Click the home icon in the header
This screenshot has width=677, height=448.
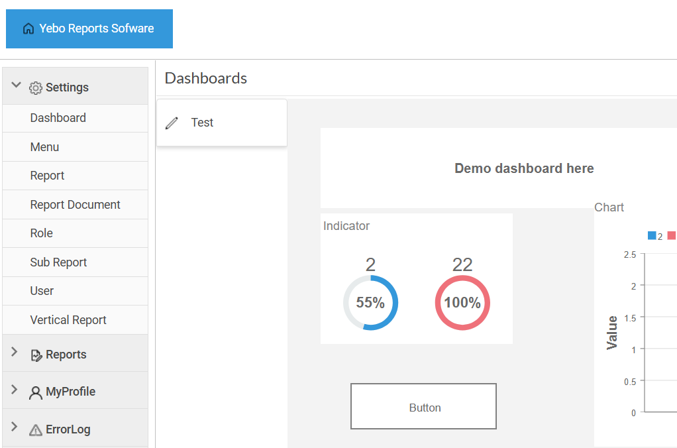pyautogui.click(x=28, y=28)
